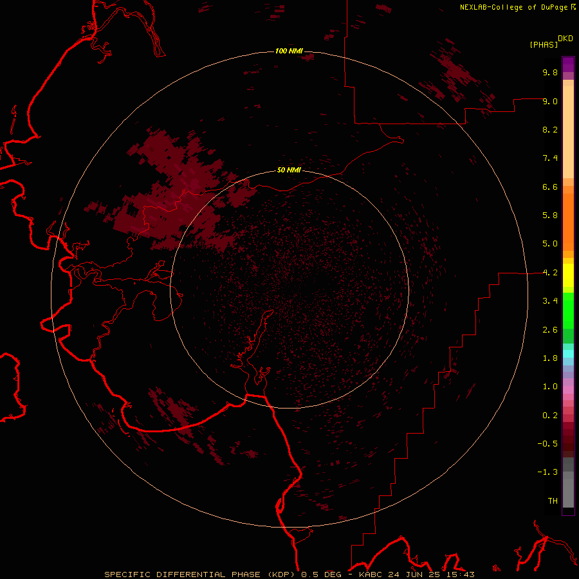Screen dimensions: 579x579
Task: Click the 4.2 legend value
Action: [550, 273]
